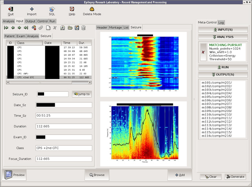Open the Header viewer tab
Viewport: 252px width, 187px height.
coord(102,28)
